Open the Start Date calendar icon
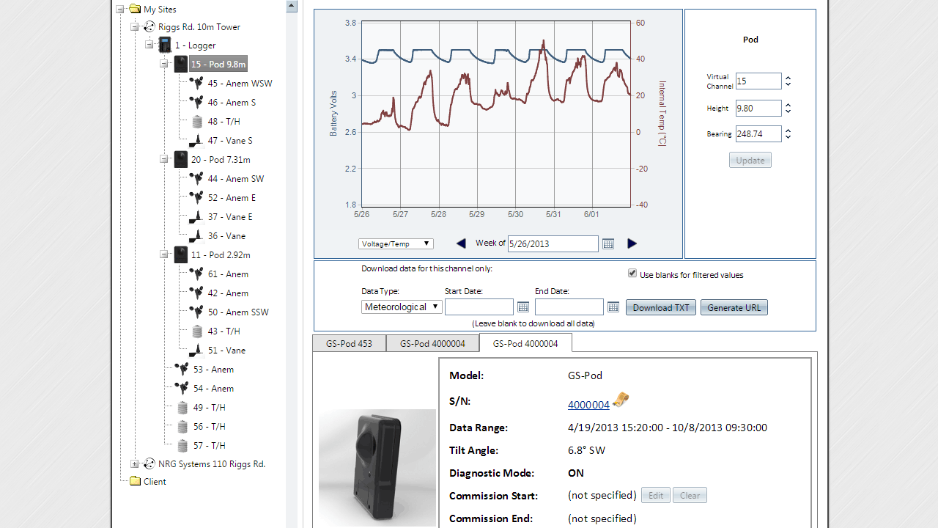The image size is (938, 528). 523,307
